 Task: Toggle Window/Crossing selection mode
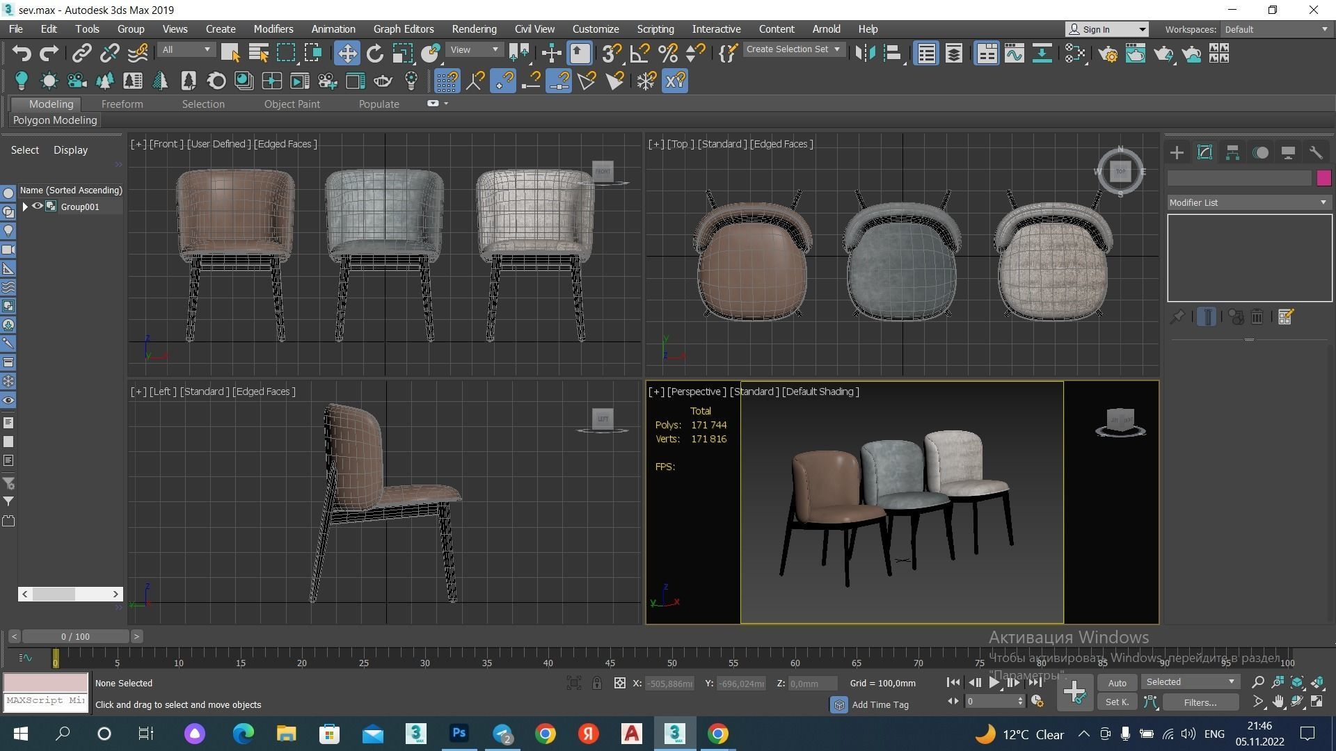pos(313,54)
